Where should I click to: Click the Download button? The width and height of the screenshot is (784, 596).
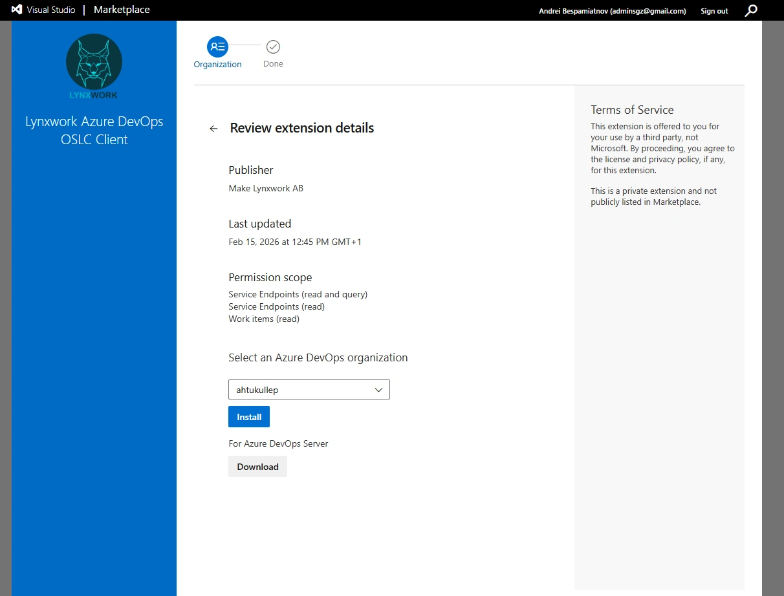point(257,467)
